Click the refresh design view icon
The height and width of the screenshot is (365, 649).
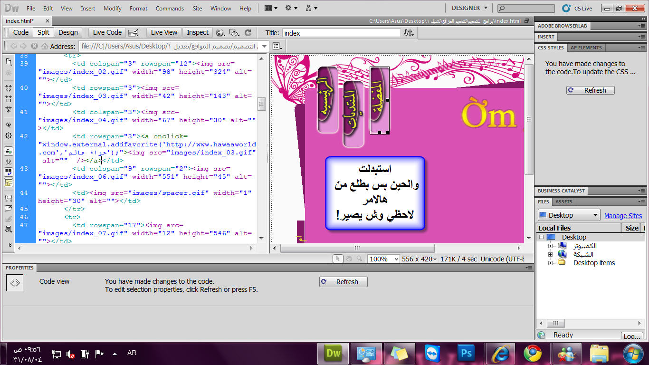pyautogui.click(x=248, y=33)
